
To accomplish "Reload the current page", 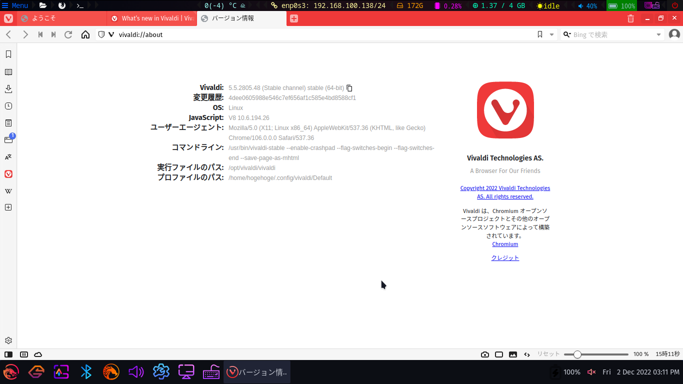I will coord(68,34).
